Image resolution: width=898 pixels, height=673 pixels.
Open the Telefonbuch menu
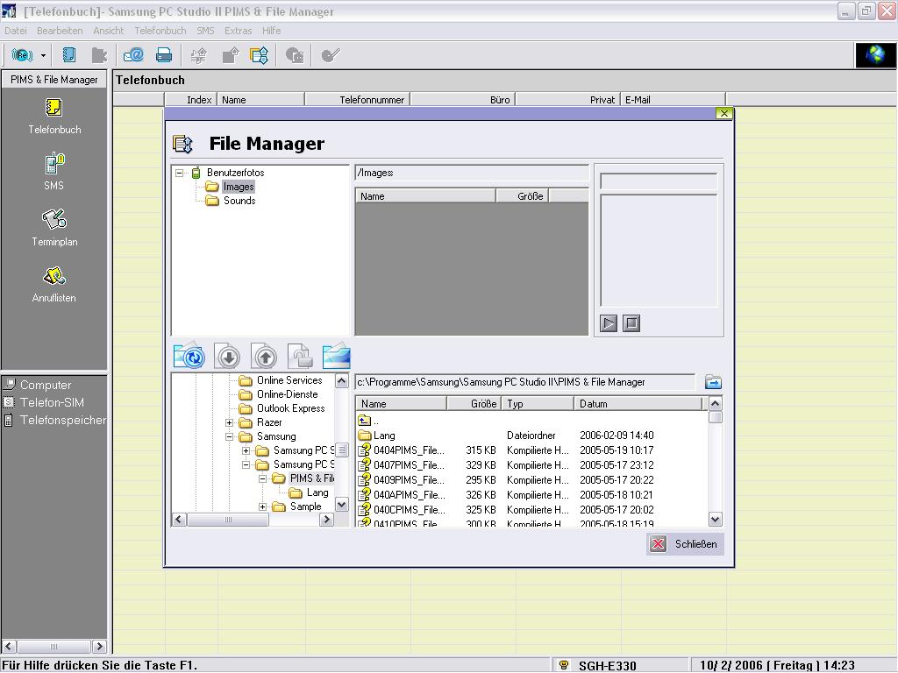pos(160,31)
